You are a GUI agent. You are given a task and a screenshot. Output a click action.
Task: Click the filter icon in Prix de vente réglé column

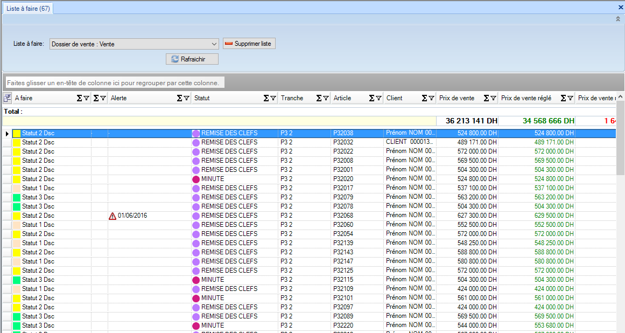tap(570, 98)
